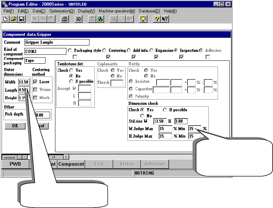This screenshot has height=208, width=273.
Task: Select the Packaging style radio button
Action: click(x=70, y=50)
